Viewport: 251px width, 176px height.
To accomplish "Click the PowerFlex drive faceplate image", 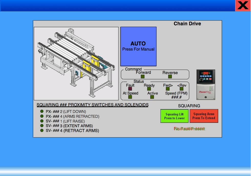I will click(x=206, y=85).
